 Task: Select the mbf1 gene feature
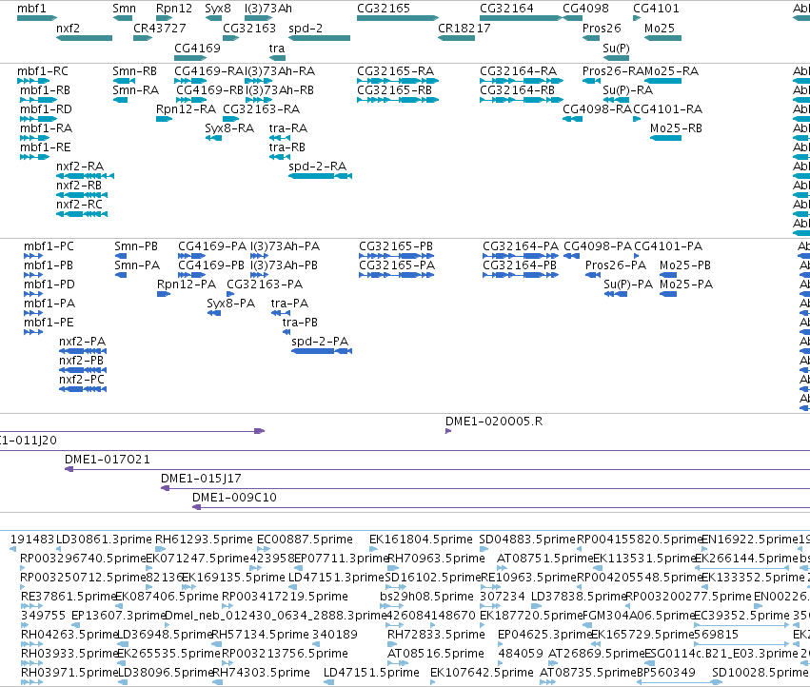pos(37,18)
